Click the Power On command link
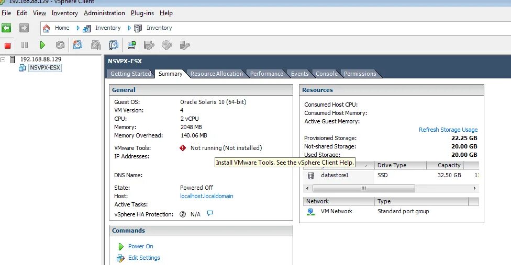Screen dimensions: 511x265 pos(140,247)
